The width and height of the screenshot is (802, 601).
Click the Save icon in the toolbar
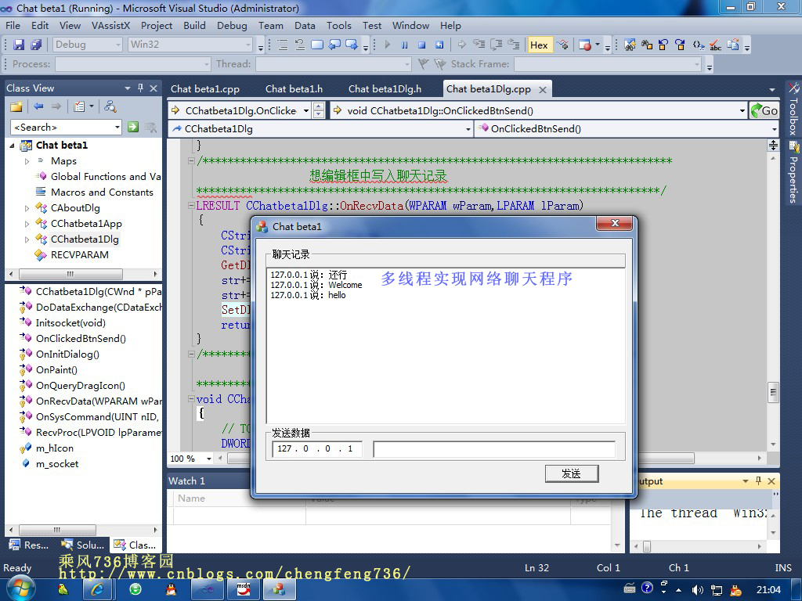[19, 45]
